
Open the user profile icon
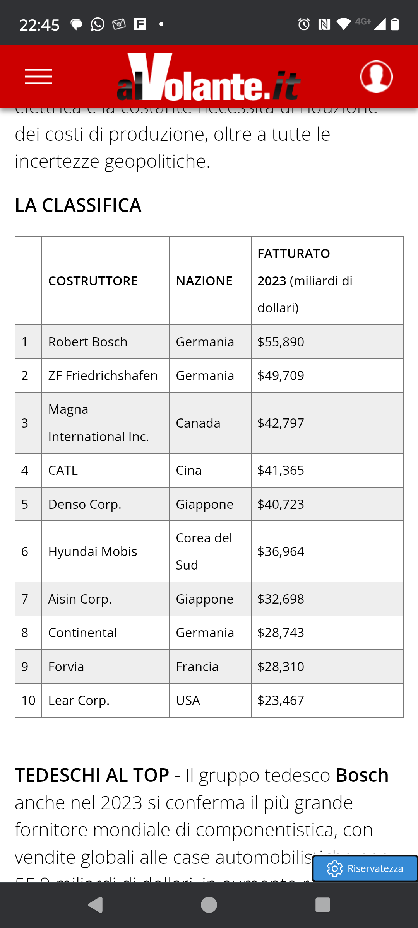point(376,77)
